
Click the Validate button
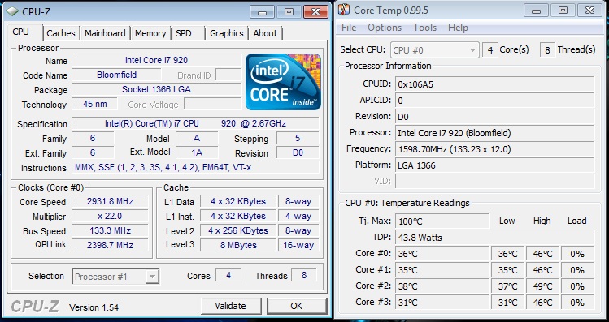pyautogui.click(x=231, y=306)
